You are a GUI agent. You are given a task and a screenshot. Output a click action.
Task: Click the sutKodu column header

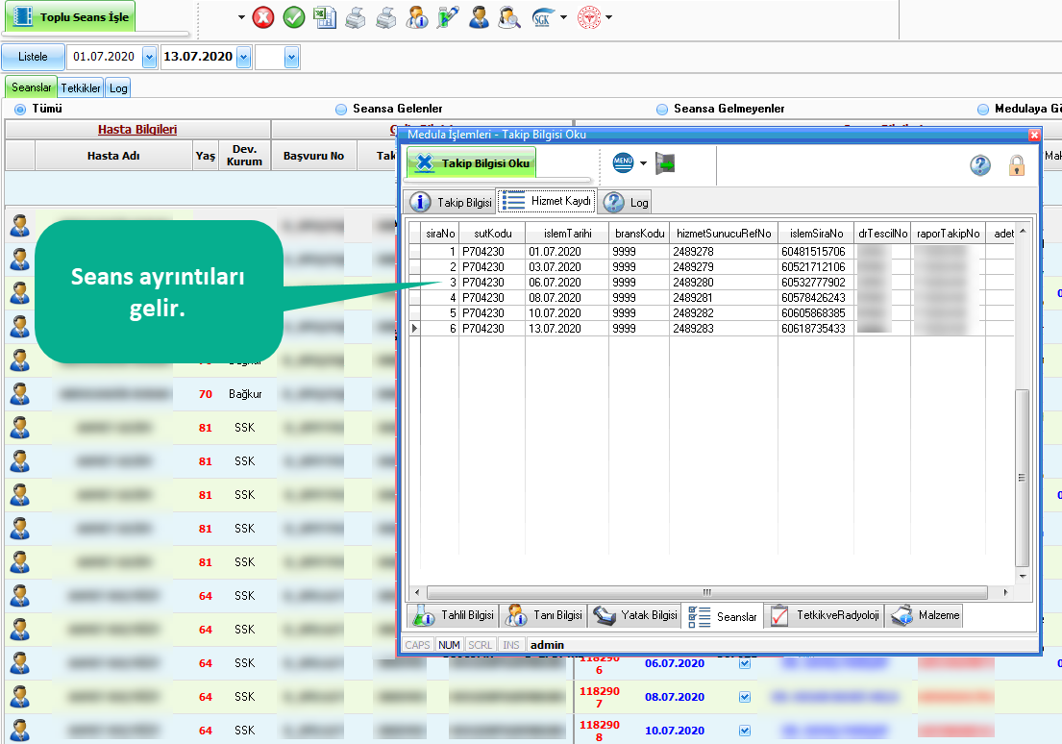492,234
